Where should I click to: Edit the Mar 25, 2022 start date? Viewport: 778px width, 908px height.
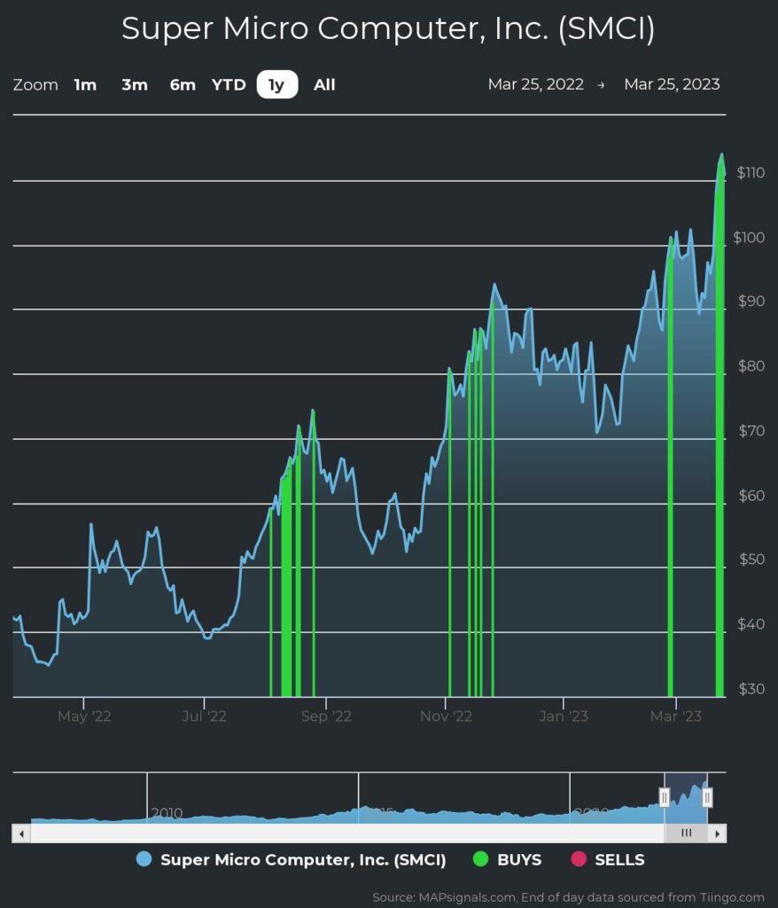(535, 84)
